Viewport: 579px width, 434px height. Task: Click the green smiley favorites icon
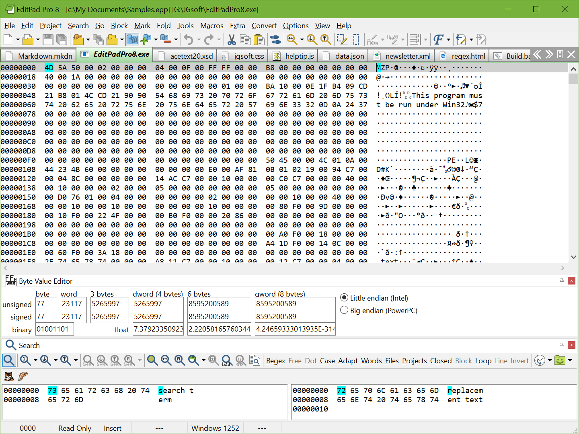[x=560, y=360]
